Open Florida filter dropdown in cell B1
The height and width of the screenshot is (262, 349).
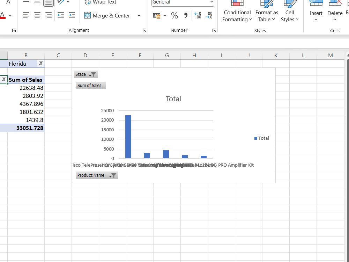tap(40, 64)
